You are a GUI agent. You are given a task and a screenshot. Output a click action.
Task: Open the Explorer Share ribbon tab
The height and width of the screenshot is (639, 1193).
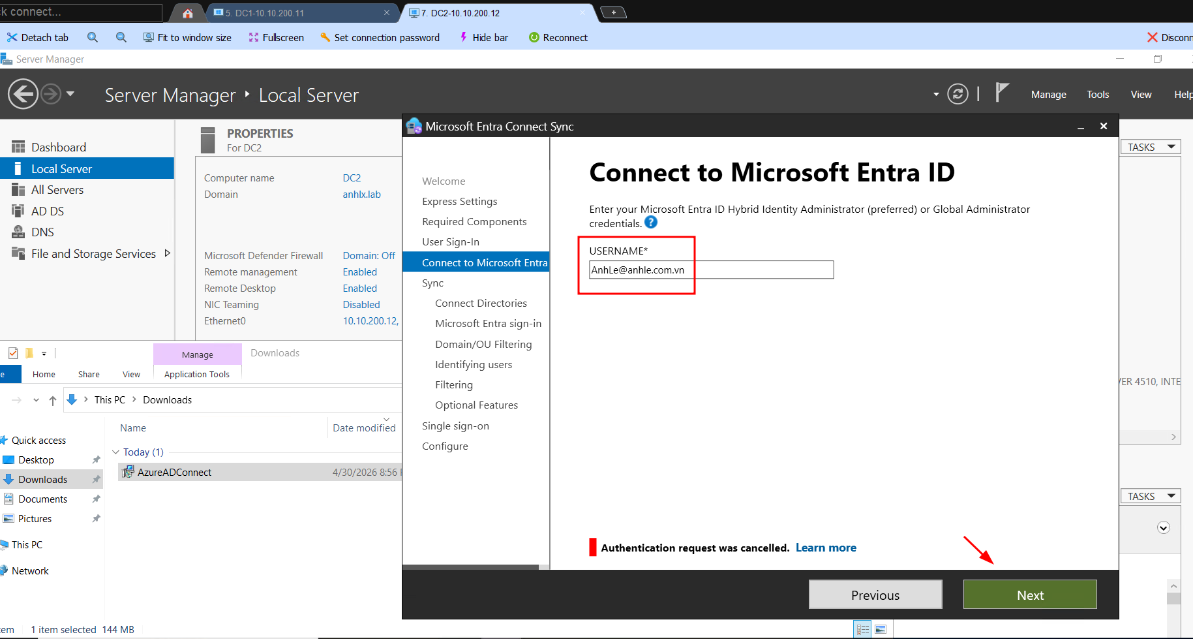(x=89, y=375)
